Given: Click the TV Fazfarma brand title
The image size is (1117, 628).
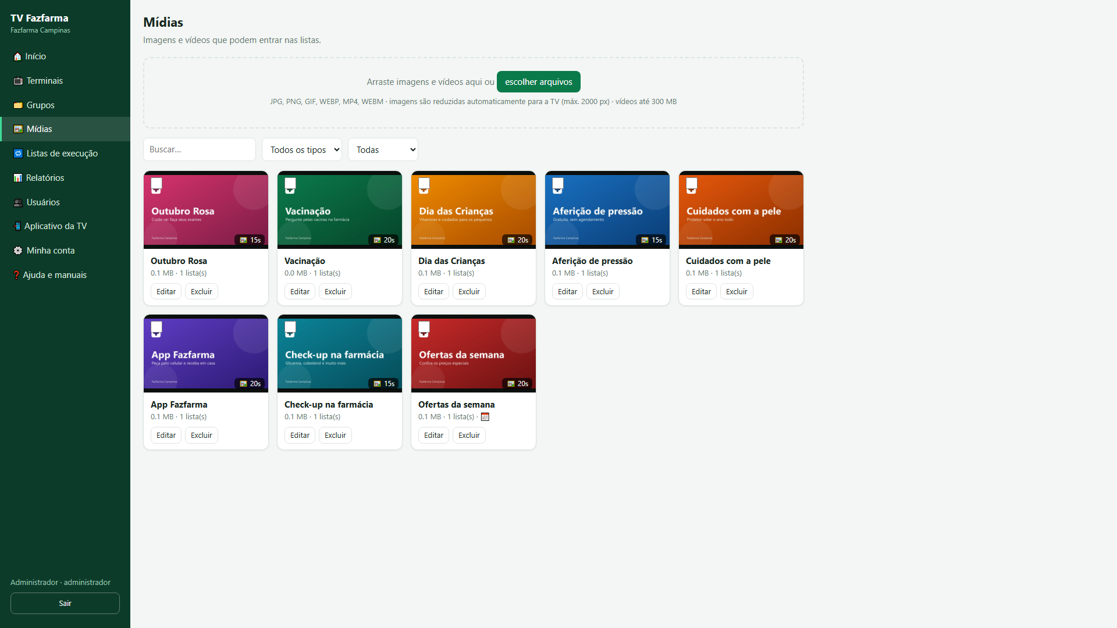Looking at the screenshot, I should (40, 18).
